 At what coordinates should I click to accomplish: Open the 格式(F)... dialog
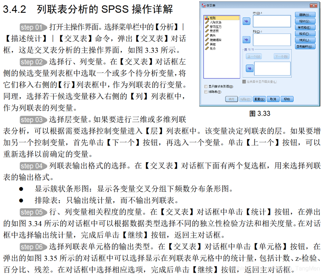[x=305, y=34]
